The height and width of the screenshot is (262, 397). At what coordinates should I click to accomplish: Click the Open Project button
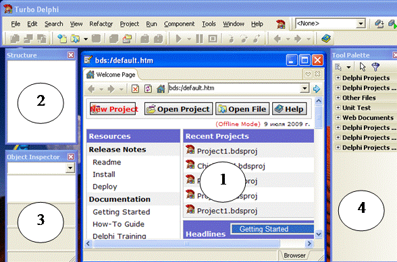(178, 109)
